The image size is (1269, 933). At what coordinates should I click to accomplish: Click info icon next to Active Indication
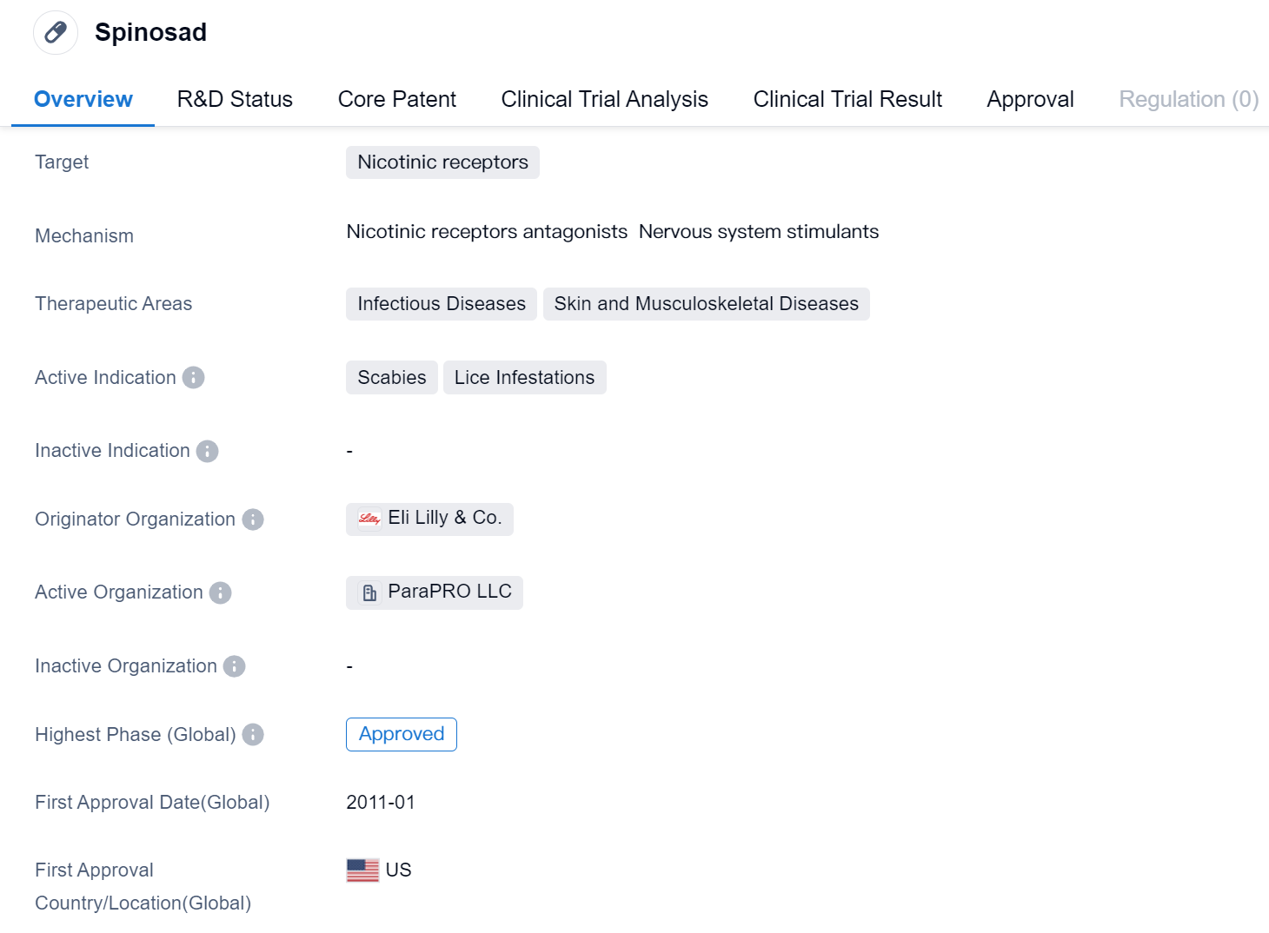[193, 378]
